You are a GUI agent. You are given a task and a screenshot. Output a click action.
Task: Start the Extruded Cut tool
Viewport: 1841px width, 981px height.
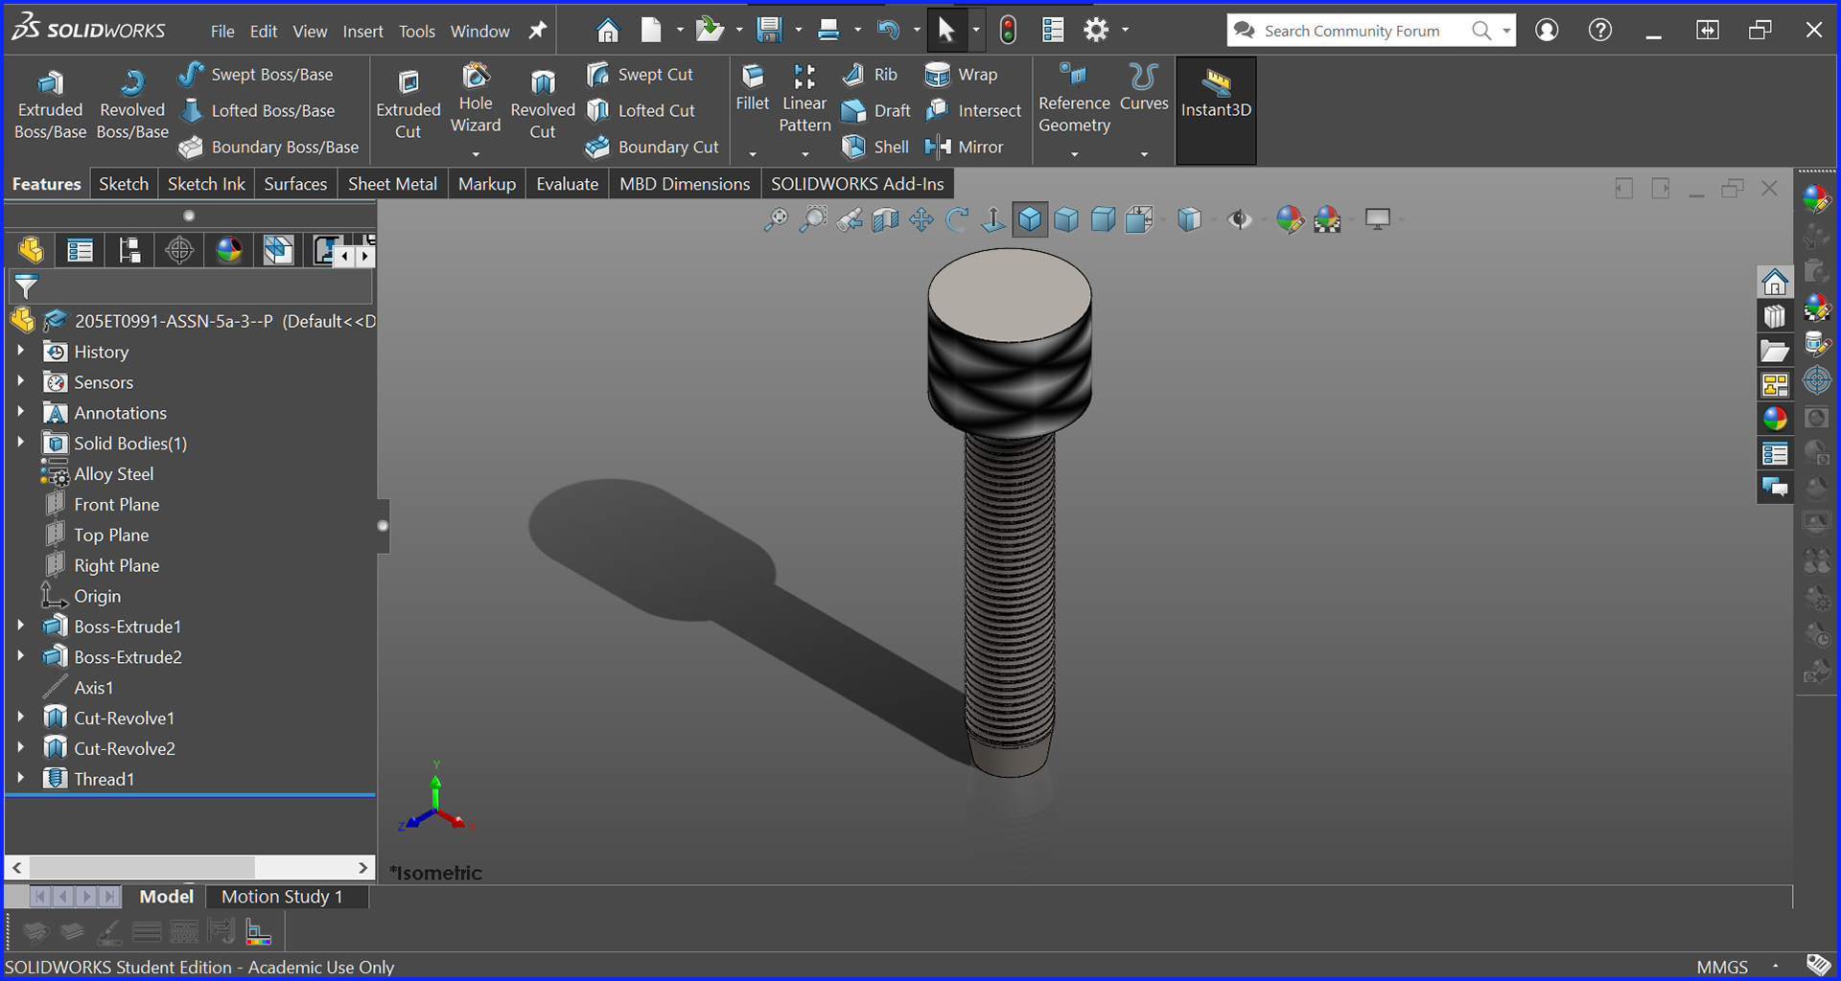408,105
